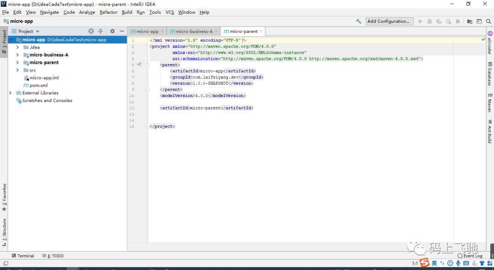This screenshot has width=494, height=270.
Task: Open the Navigate menu
Action: coord(49,12)
